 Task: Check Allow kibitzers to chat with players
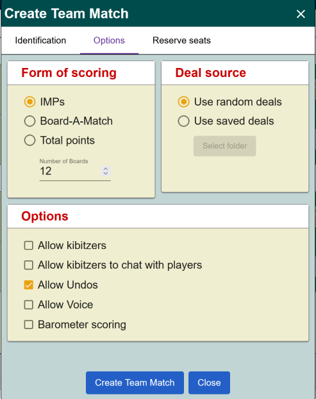[x=28, y=265]
